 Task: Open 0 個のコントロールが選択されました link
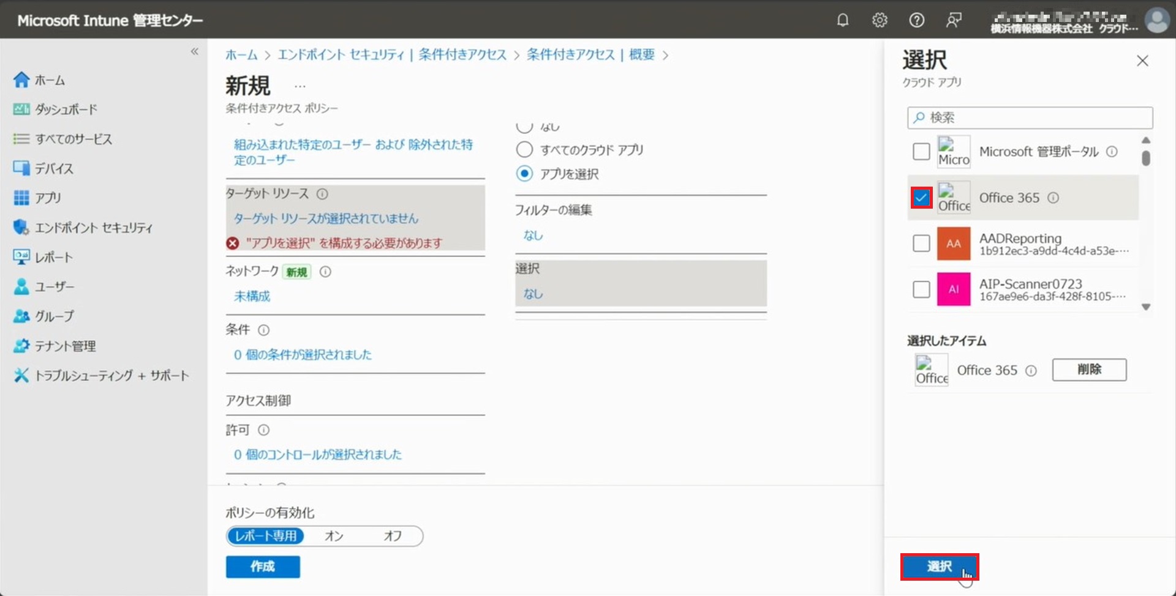point(318,455)
